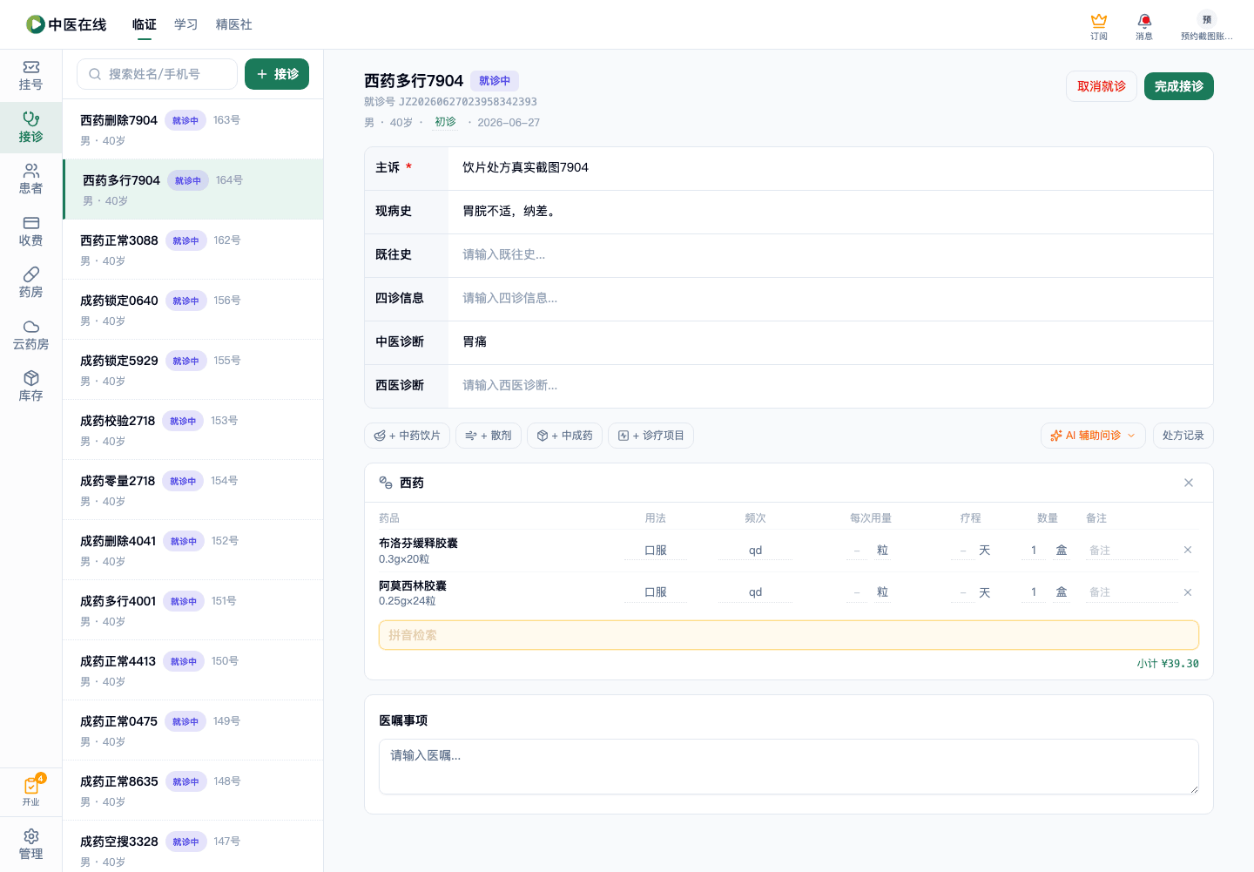Switch to the 精医社 top tab

[x=234, y=24]
